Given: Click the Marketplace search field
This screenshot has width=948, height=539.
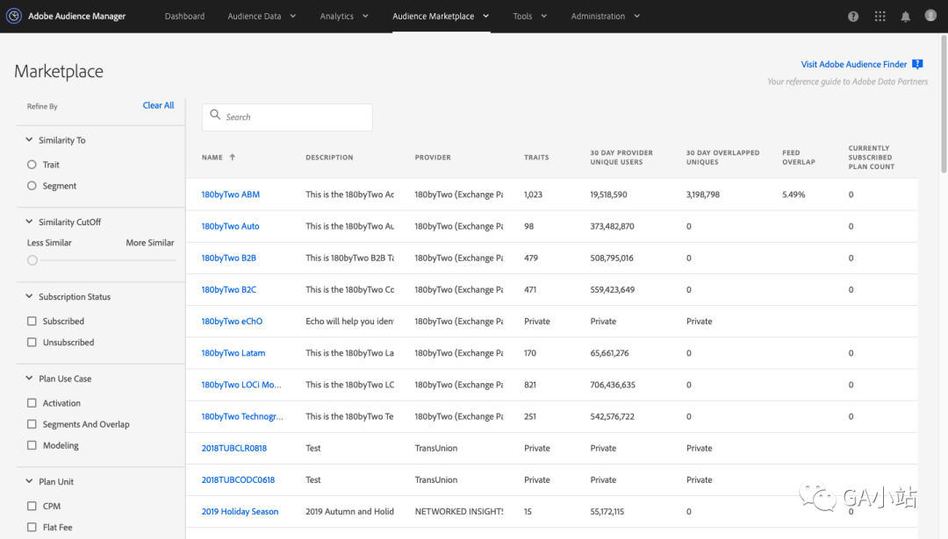Looking at the screenshot, I should (287, 117).
